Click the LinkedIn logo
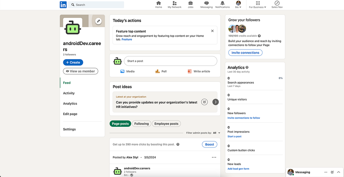 63,4
